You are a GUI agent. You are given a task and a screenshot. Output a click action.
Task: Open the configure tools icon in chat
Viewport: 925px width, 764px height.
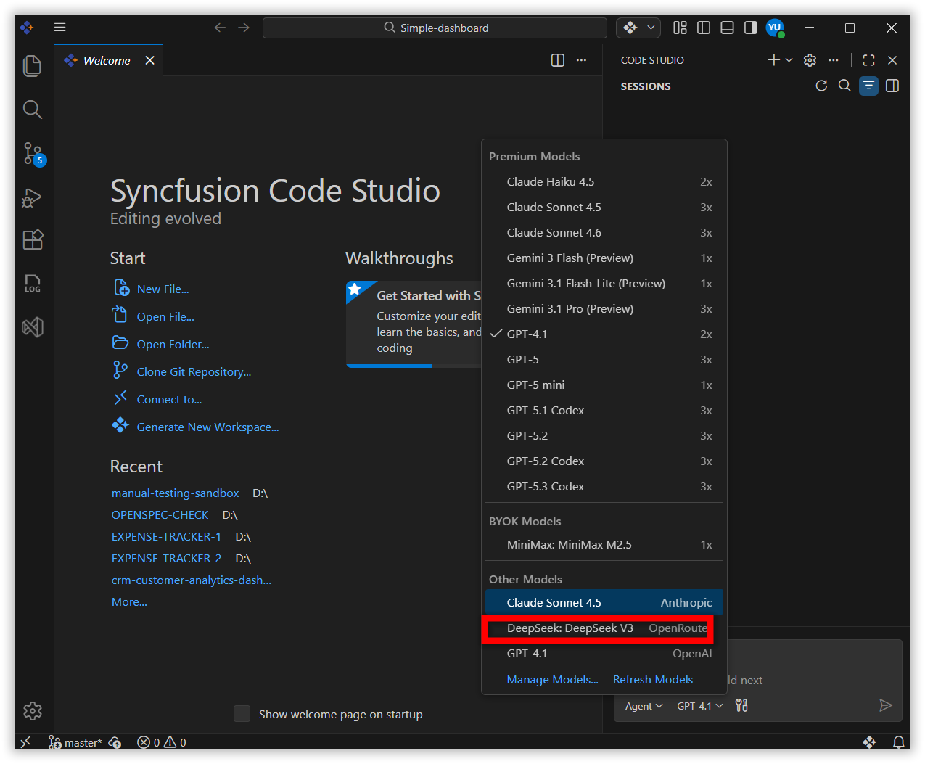coord(741,705)
